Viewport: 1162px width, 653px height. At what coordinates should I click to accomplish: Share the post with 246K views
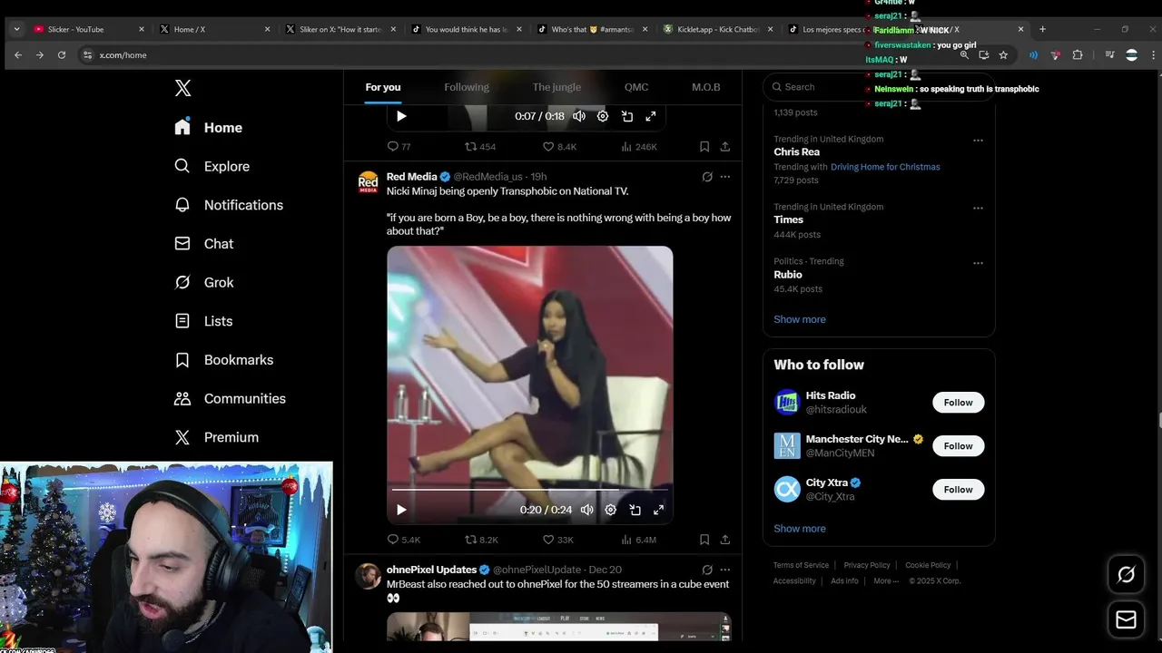click(x=724, y=146)
